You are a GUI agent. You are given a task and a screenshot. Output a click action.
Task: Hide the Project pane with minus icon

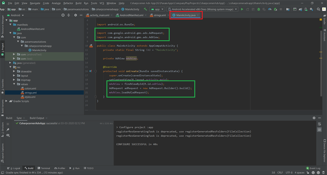[x=81, y=15]
